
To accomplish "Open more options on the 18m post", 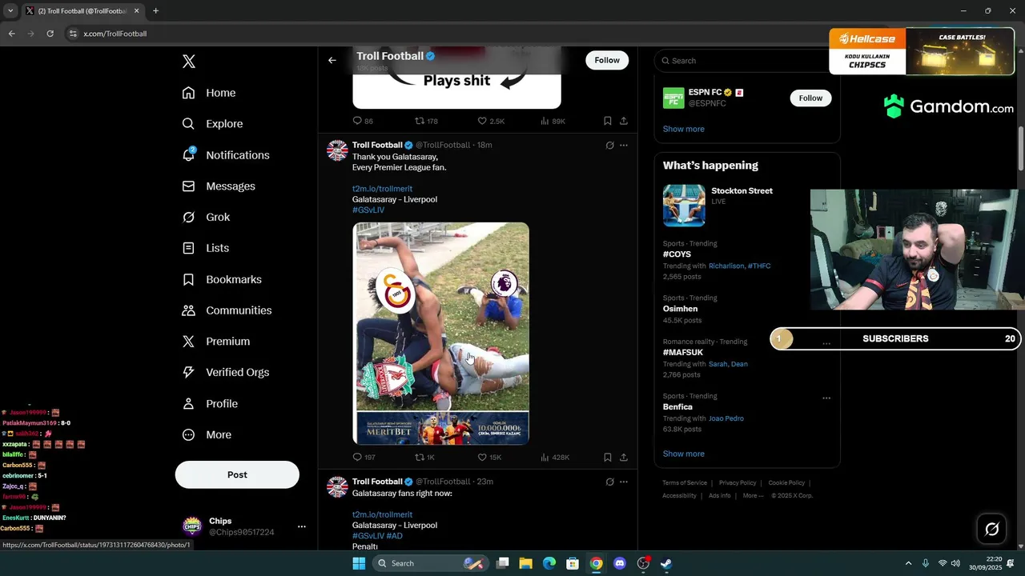I will point(624,146).
